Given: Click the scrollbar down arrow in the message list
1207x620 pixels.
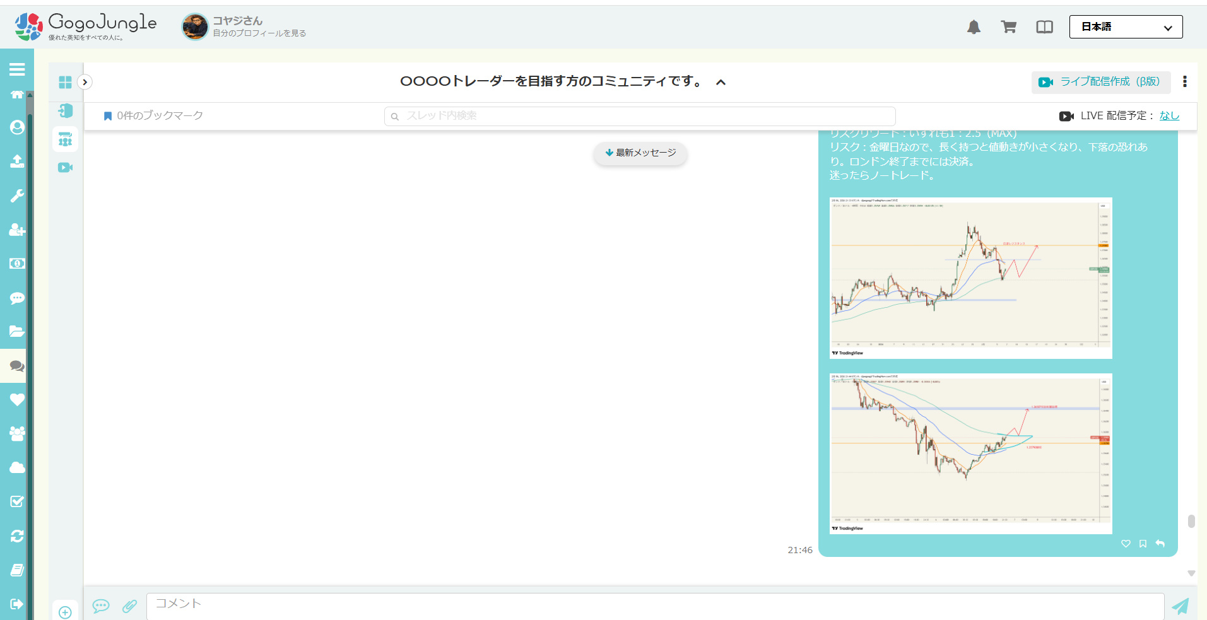Looking at the screenshot, I should pyautogui.click(x=1191, y=573).
